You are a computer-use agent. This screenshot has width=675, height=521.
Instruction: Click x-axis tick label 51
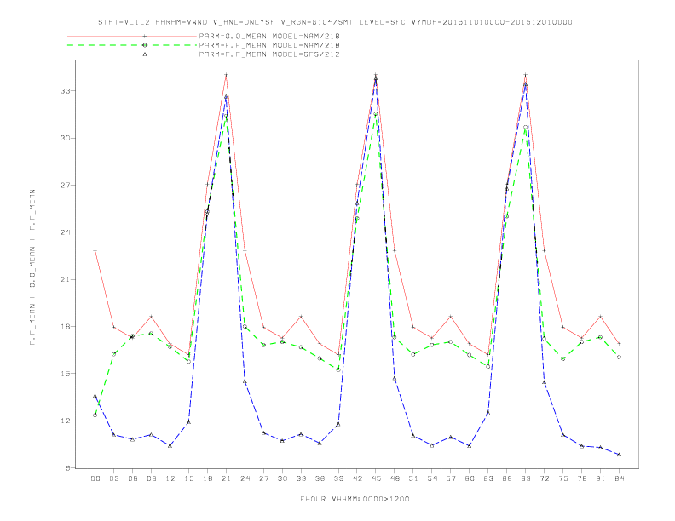413,478
